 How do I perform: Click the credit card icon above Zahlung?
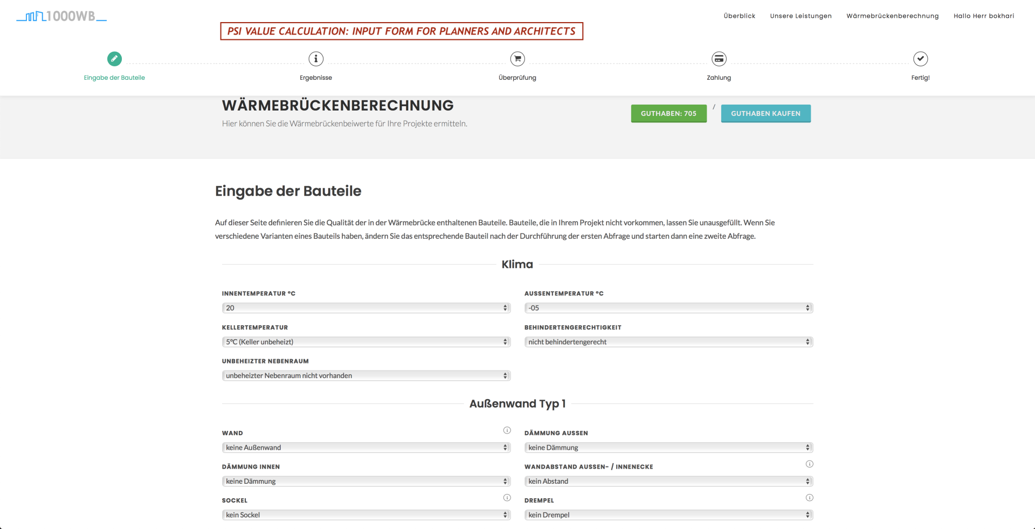coord(719,59)
